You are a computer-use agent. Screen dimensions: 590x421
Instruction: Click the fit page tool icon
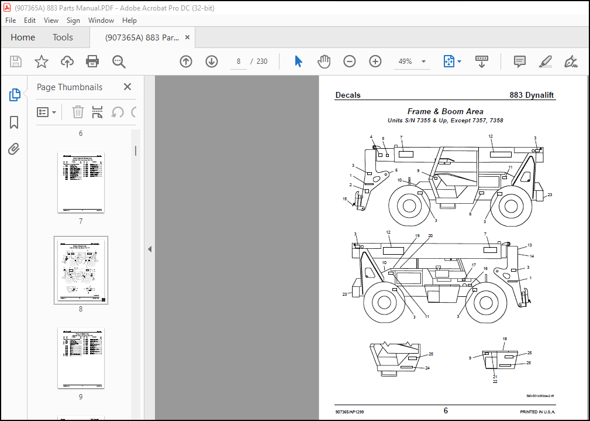tap(449, 61)
